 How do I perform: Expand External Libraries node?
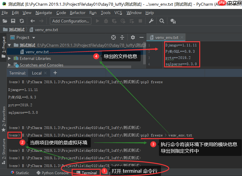(x=10, y=58)
